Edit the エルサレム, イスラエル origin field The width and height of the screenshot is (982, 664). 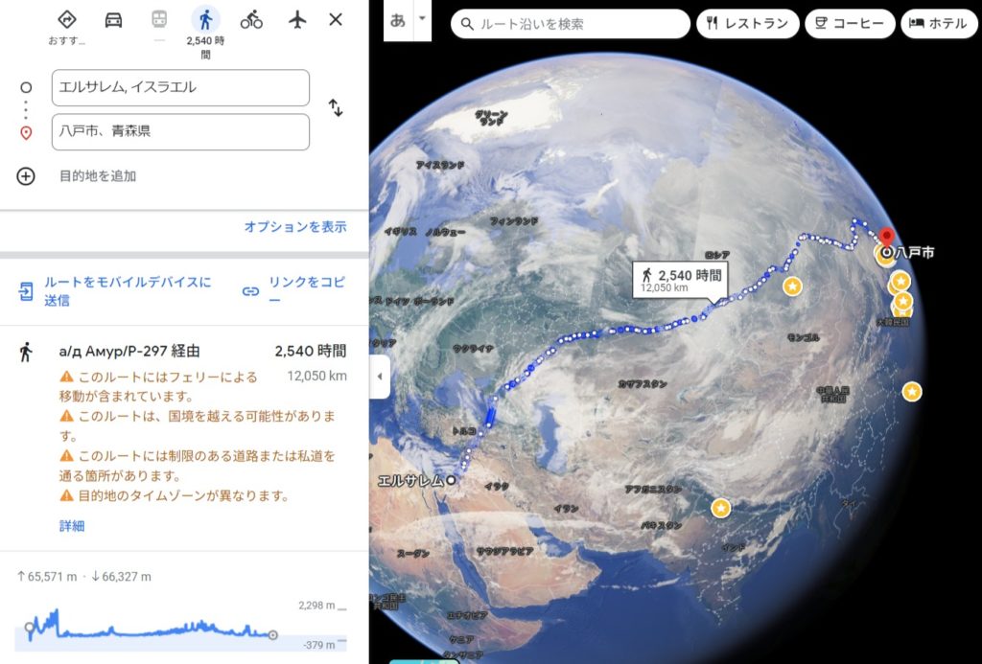(x=180, y=87)
